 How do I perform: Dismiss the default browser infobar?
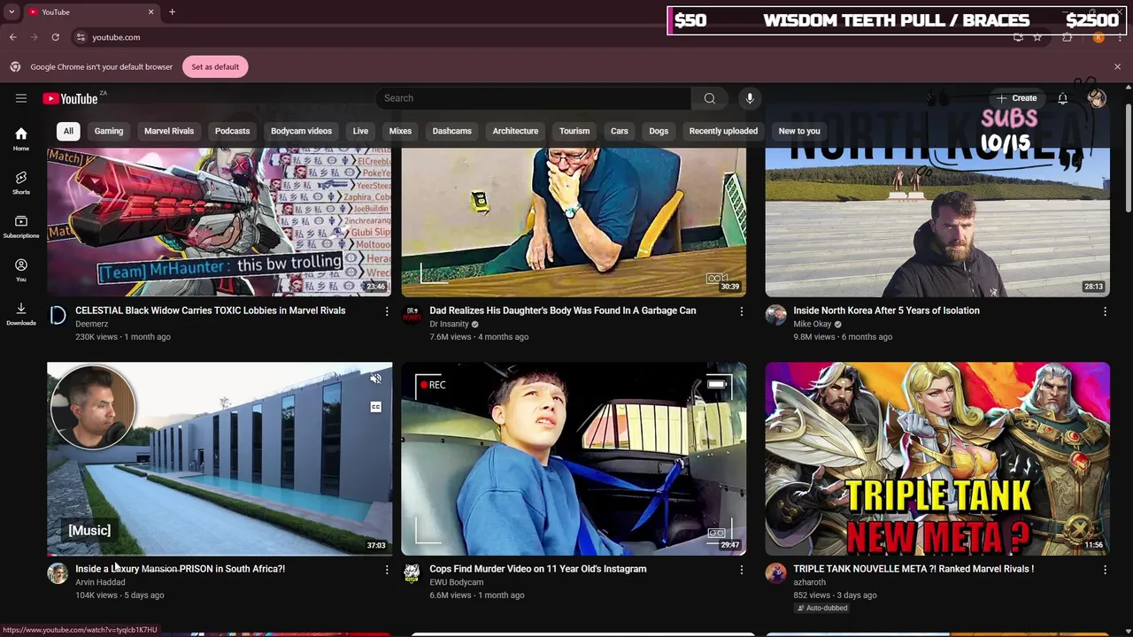(1117, 66)
